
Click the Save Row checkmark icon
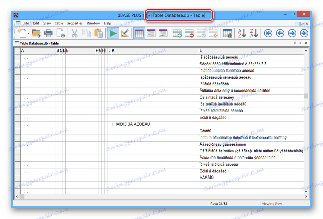pos(201,33)
